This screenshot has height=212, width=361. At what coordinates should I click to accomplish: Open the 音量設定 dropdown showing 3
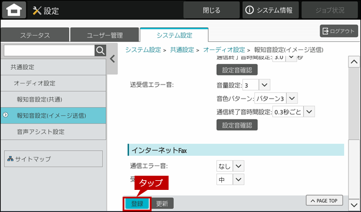coord(256,85)
